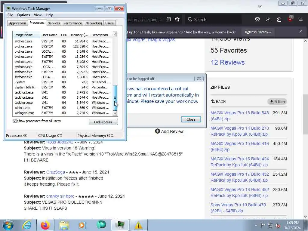Click Close in the critical error dialog
308x231 pixels.
[x=191, y=119]
